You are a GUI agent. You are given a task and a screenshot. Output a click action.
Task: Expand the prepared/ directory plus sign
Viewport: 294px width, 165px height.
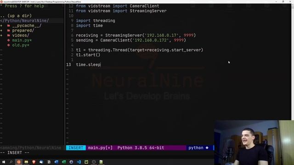(x=1, y=31)
